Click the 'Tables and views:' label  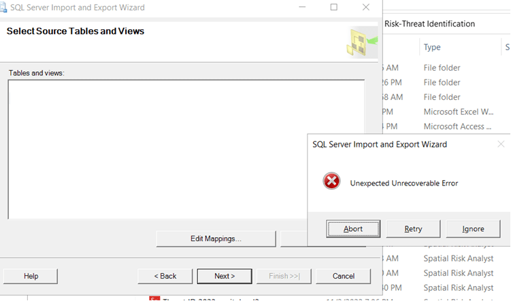[x=37, y=73]
